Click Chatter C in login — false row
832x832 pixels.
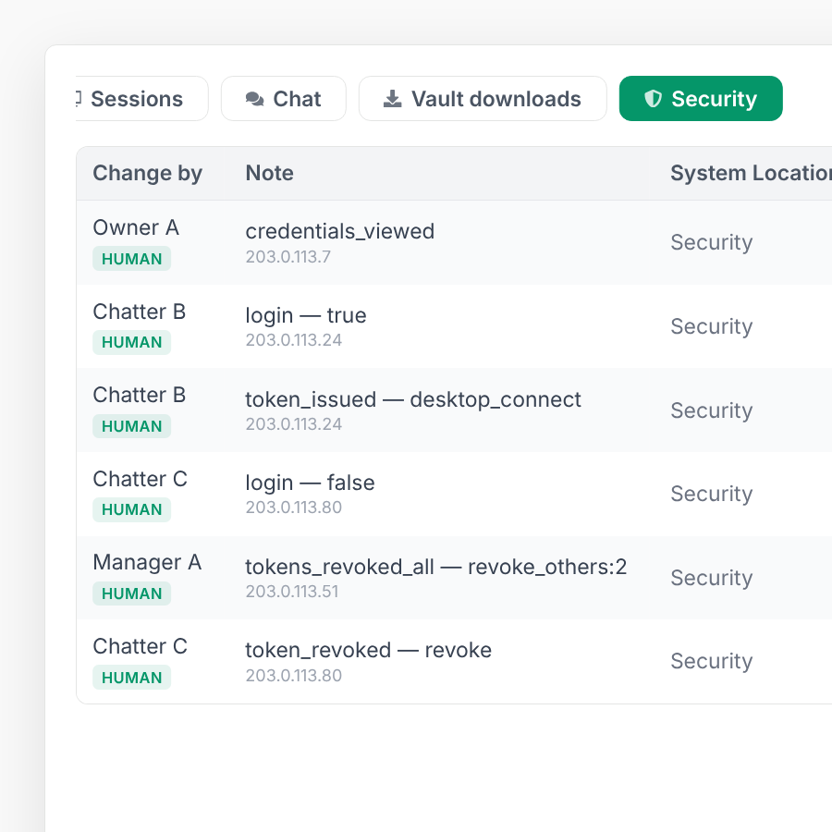pyautogui.click(x=141, y=479)
